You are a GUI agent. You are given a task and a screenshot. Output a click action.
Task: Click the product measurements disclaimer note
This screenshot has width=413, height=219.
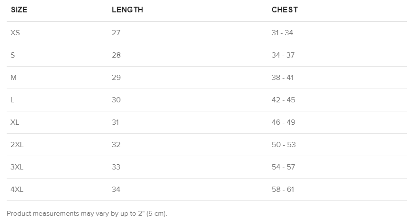(87, 213)
